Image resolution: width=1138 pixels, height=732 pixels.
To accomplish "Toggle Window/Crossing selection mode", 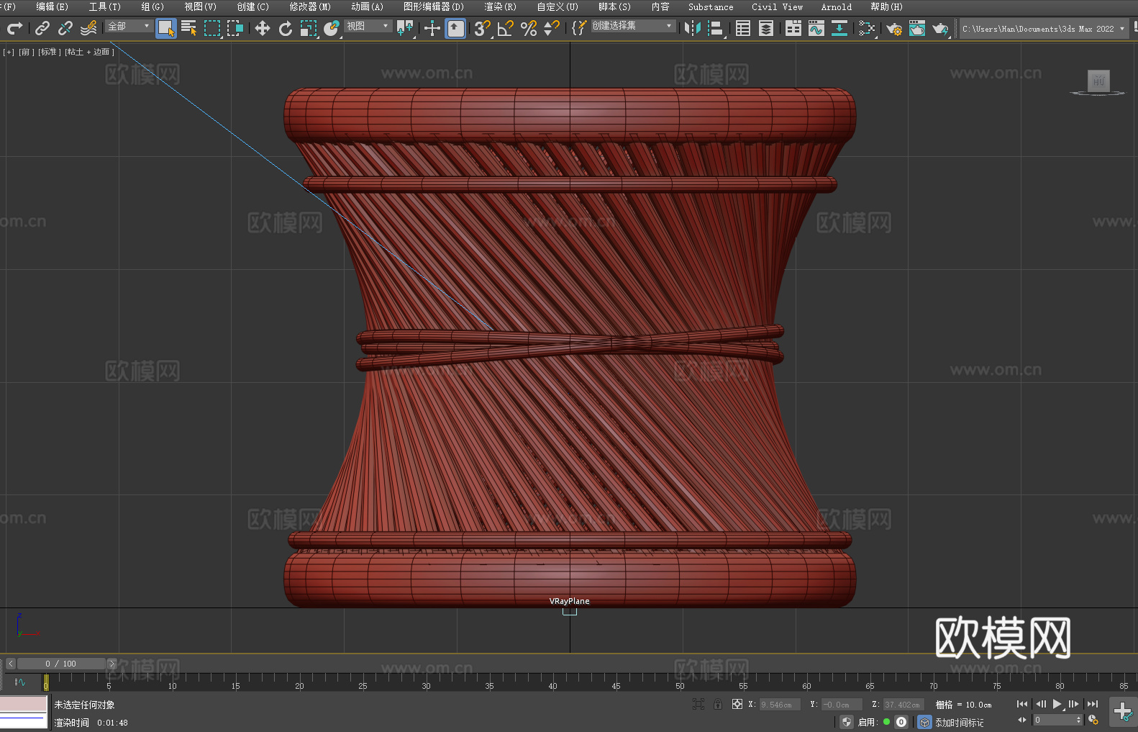I will pyautogui.click(x=235, y=28).
